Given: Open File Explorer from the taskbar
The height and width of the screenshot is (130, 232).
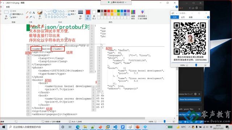Looking at the screenshot, I should [85, 127].
